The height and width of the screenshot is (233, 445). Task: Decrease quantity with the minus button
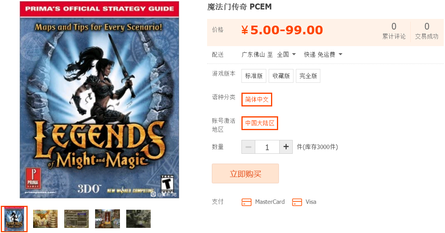pos(248,147)
